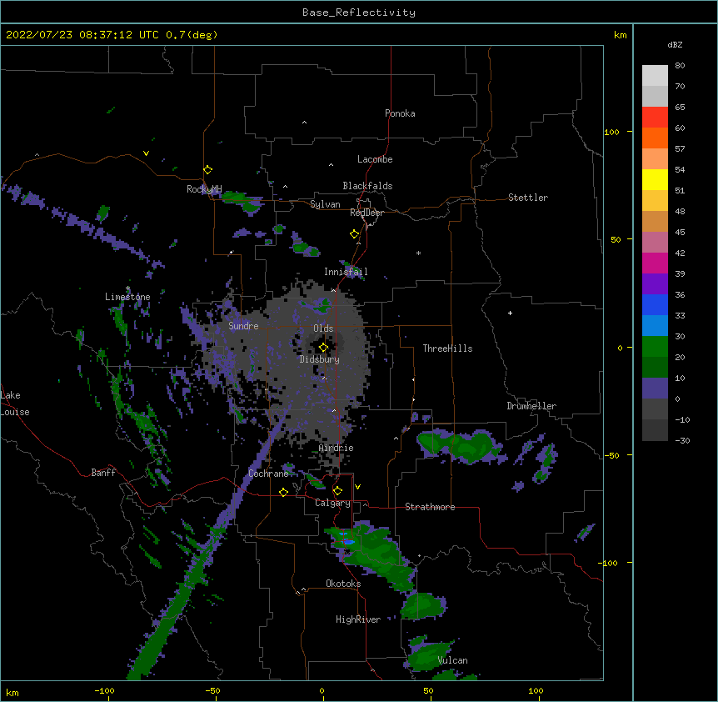Viewport: 718px width, 702px height.
Task: Pick the light blue 30-33 dBZ swatch
Action: (x=655, y=326)
